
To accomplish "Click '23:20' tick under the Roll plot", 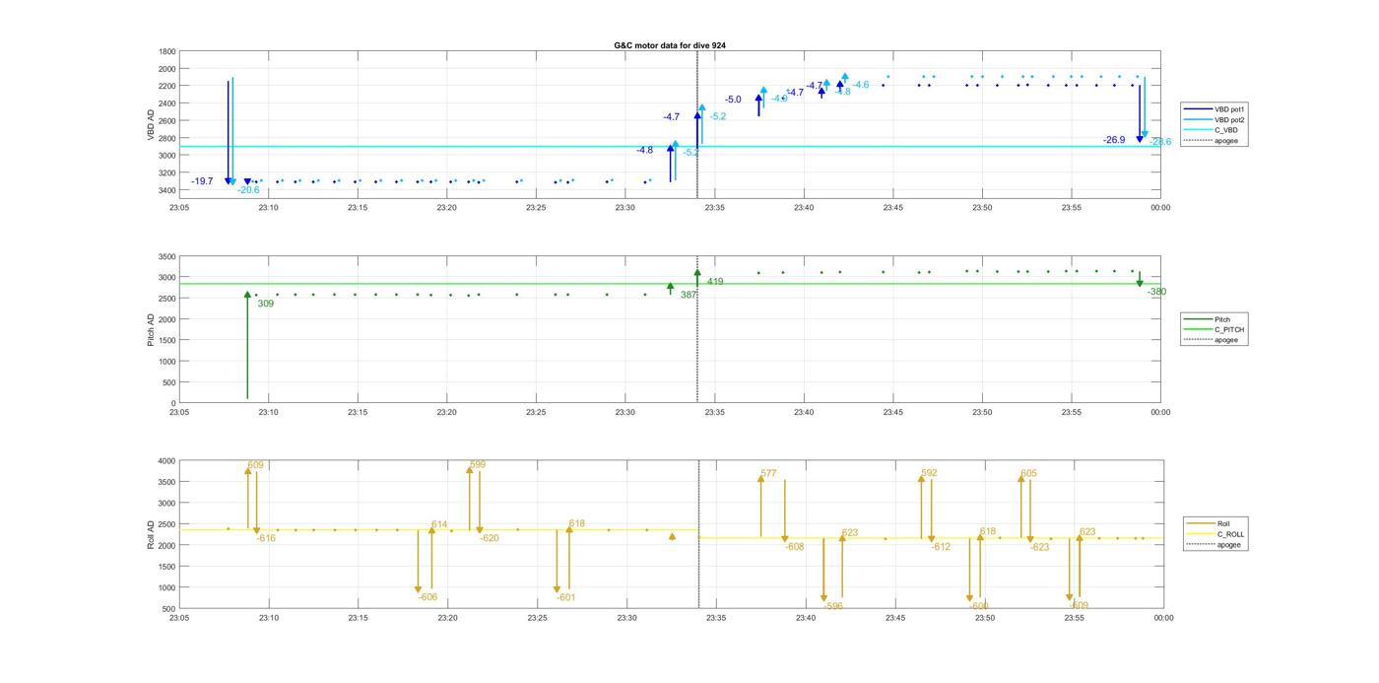I will pos(447,618).
